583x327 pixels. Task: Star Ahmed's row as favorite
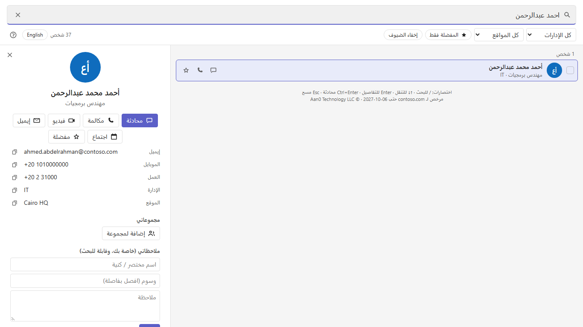(186, 70)
